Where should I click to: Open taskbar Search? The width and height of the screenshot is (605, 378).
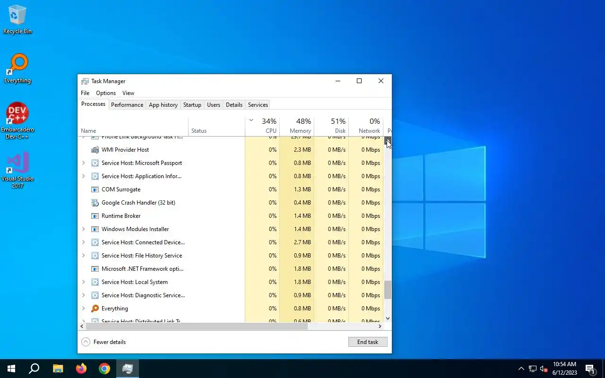pyautogui.click(x=34, y=369)
